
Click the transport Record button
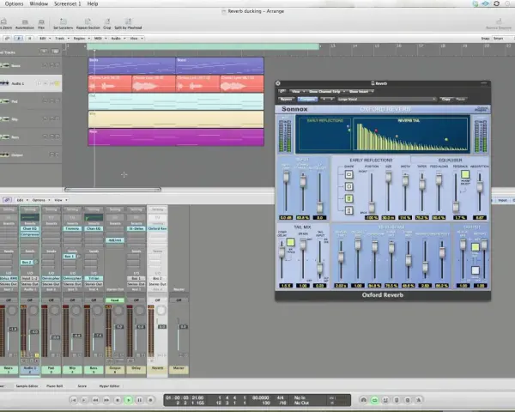click(x=150, y=400)
